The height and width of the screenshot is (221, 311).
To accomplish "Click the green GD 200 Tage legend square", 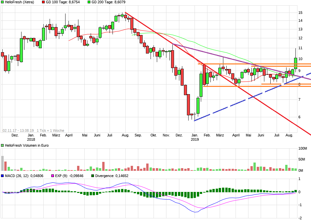I will click(x=89, y=2).
